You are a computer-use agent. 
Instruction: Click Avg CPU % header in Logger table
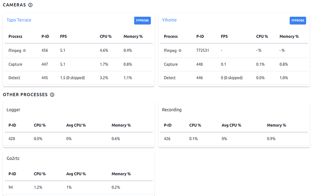click(76, 125)
